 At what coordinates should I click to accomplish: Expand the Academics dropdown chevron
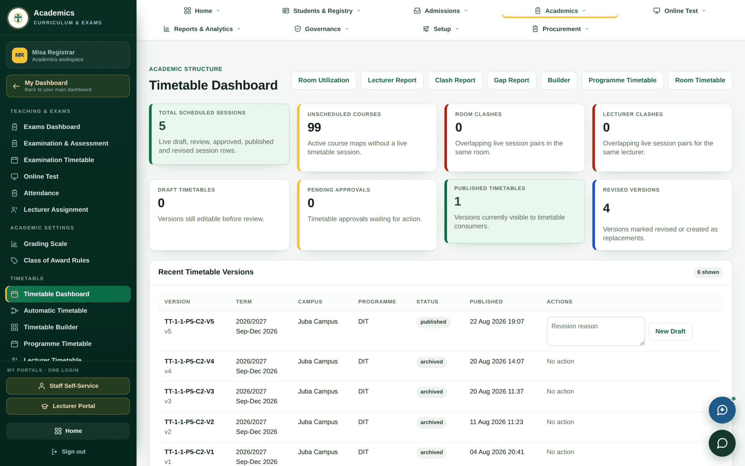pos(584,11)
